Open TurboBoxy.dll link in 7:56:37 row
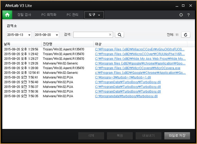 (x=128, y=87)
